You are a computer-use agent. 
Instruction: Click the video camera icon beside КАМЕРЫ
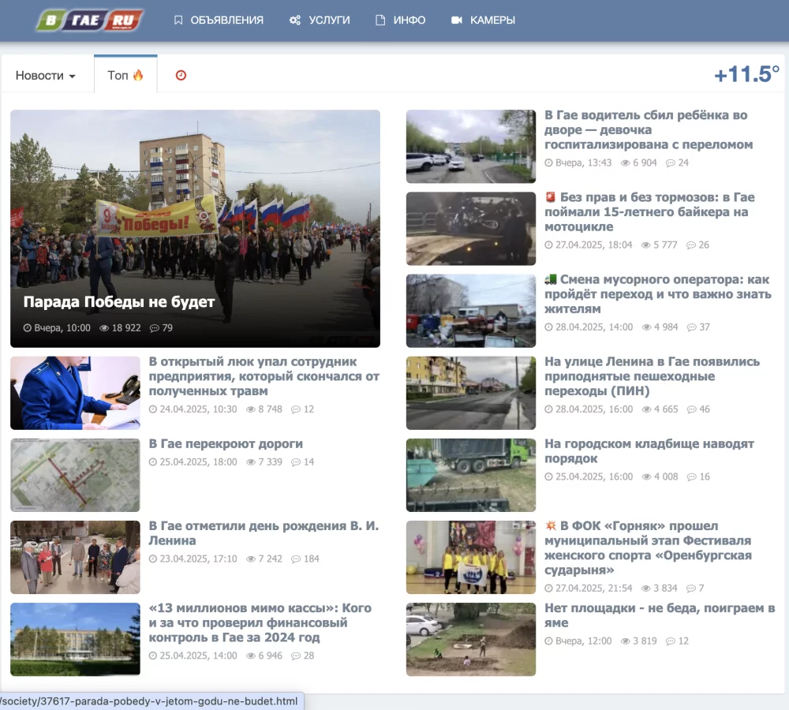[x=456, y=21]
